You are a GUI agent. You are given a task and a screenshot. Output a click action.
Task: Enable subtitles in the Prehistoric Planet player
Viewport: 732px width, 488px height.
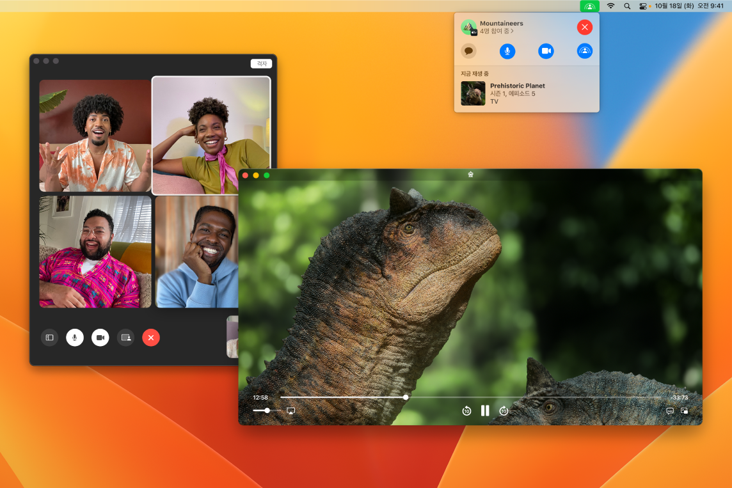pyautogui.click(x=669, y=411)
